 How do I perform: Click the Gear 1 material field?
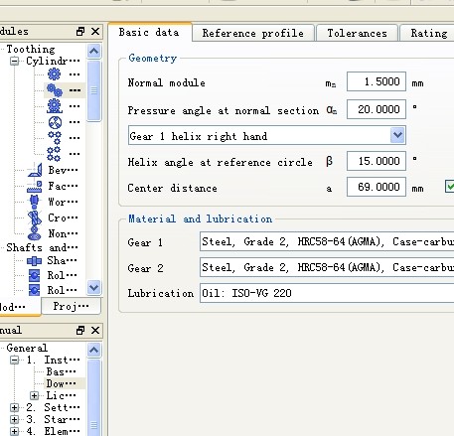point(327,241)
